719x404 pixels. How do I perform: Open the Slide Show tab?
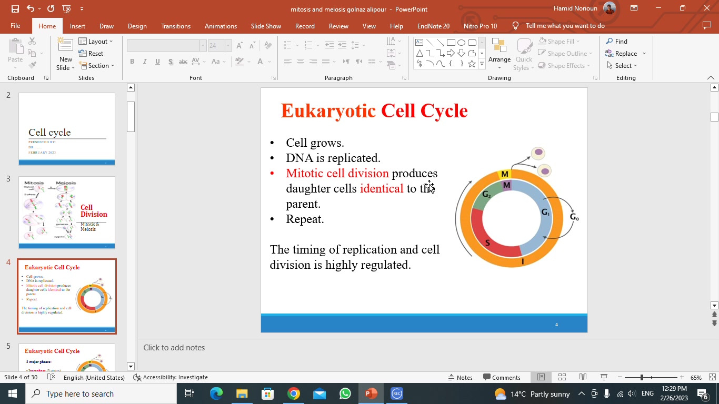[x=266, y=26]
